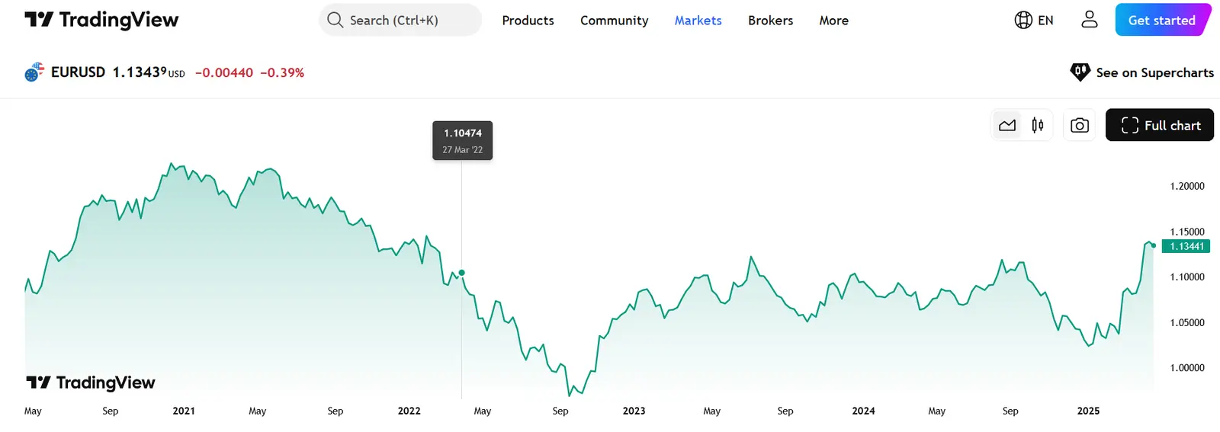The image size is (1220, 432).
Task: Click the Get started button
Action: pos(1161,21)
